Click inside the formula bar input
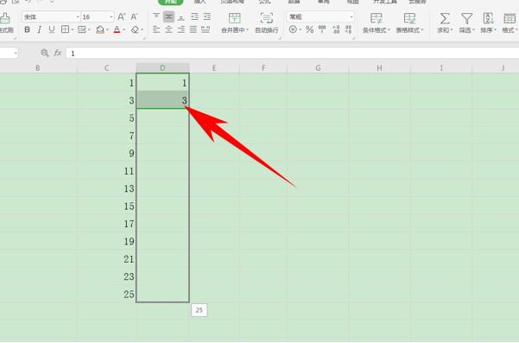 coord(292,53)
